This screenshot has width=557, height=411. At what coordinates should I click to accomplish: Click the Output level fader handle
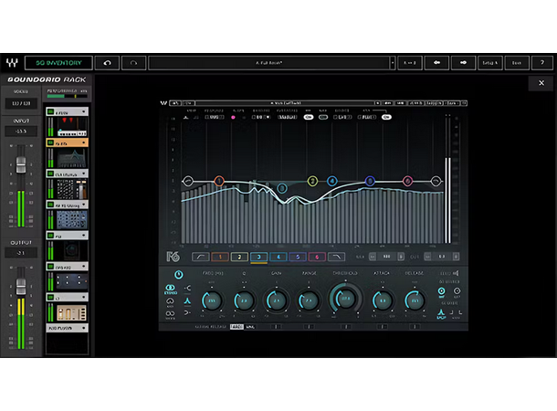[21, 286]
